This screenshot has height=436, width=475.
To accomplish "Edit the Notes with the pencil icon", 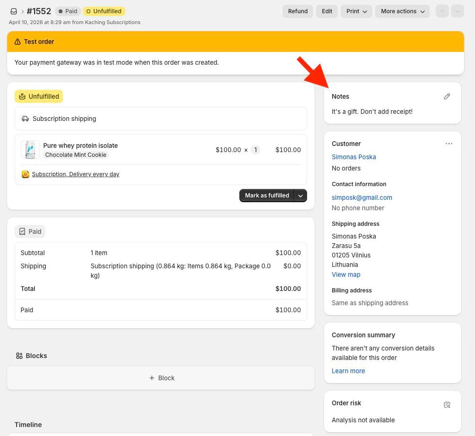I will pos(447,96).
